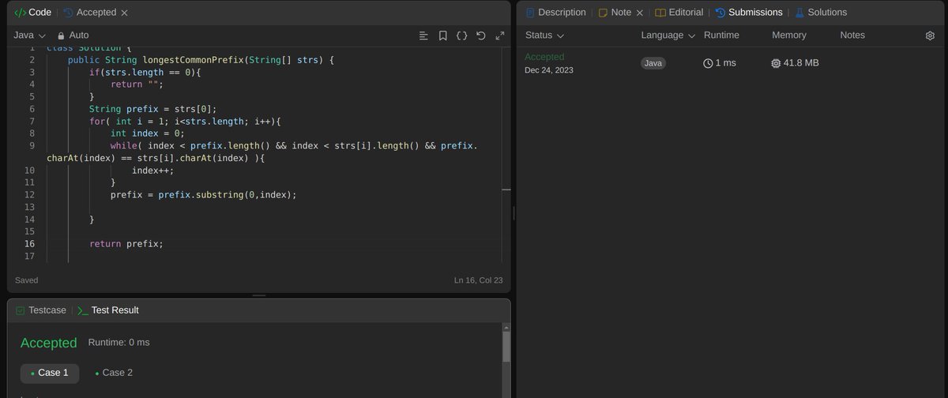
Task: Click the Saved status text
Action: click(x=26, y=280)
